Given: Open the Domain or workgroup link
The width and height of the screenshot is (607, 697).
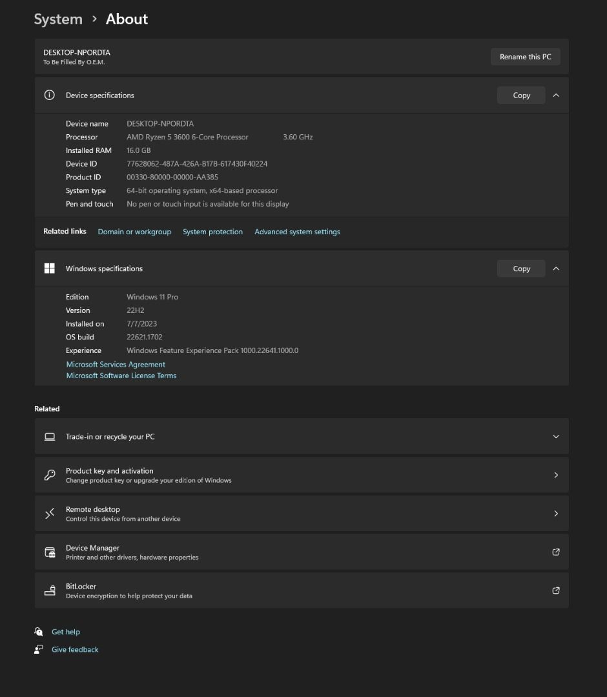Looking at the screenshot, I should [134, 231].
